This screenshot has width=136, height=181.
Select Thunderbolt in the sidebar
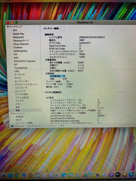click(x=21, y=68)
